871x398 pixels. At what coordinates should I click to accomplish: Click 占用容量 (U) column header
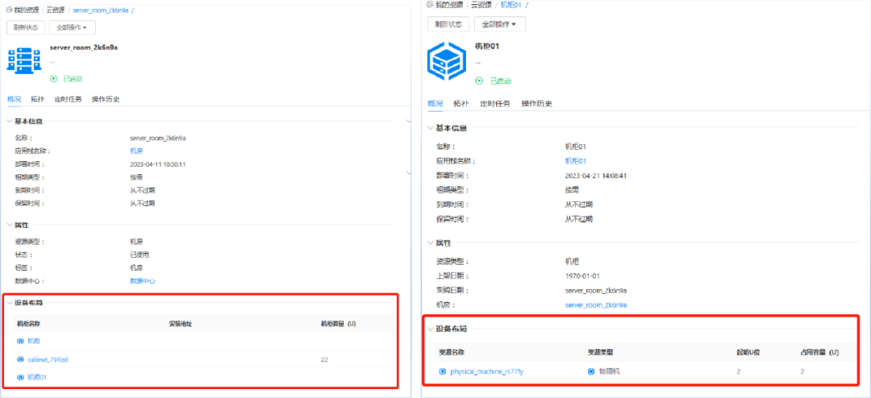click(819, 352)
